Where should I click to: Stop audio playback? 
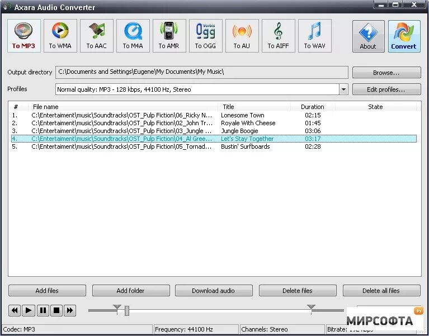tap(56, 310)
